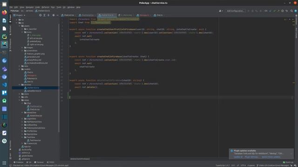Select App.tsx in the project tree
The width and height of the screenshot is (298, 167).
[x=27, y=147]
